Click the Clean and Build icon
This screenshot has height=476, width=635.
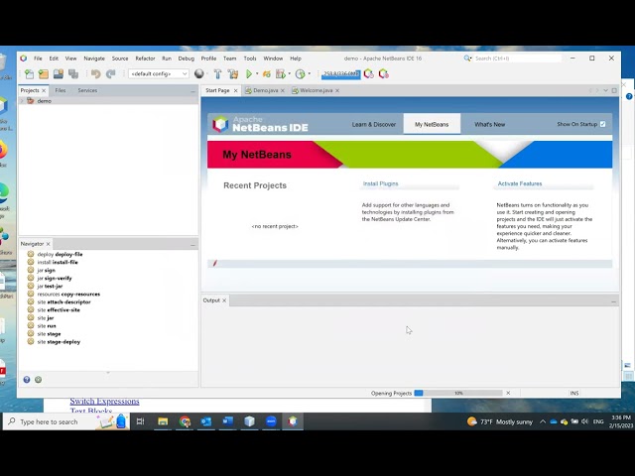[233, 73]
